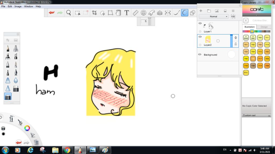275x154 pixels.
Task: Collapse the Copic banner arrow
Action: pos(256,15)
